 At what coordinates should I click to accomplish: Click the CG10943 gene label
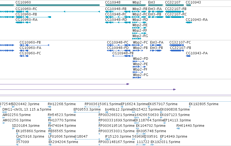click(x=193, y=2)
